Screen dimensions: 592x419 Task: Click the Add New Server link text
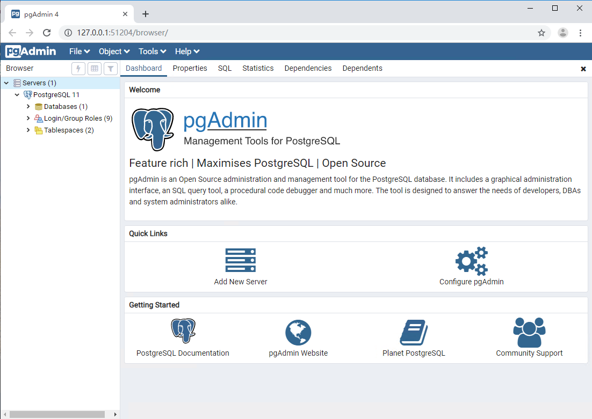click(x=241, y=282)
